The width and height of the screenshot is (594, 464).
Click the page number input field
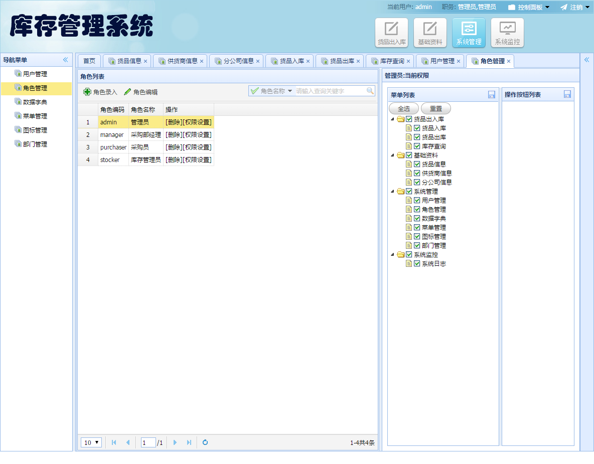click(148, 442)
